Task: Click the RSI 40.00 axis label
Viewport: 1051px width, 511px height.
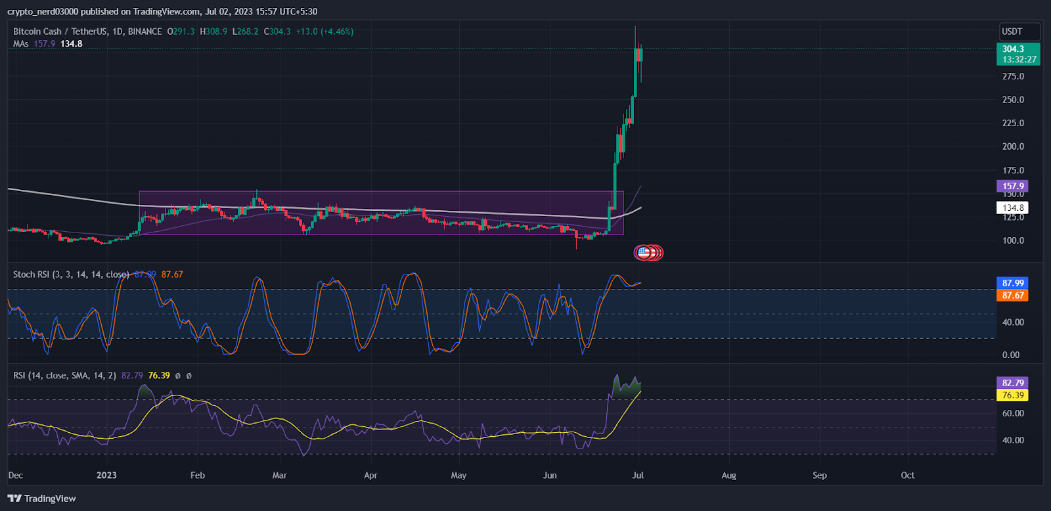Action: (x=1013, y=440)
